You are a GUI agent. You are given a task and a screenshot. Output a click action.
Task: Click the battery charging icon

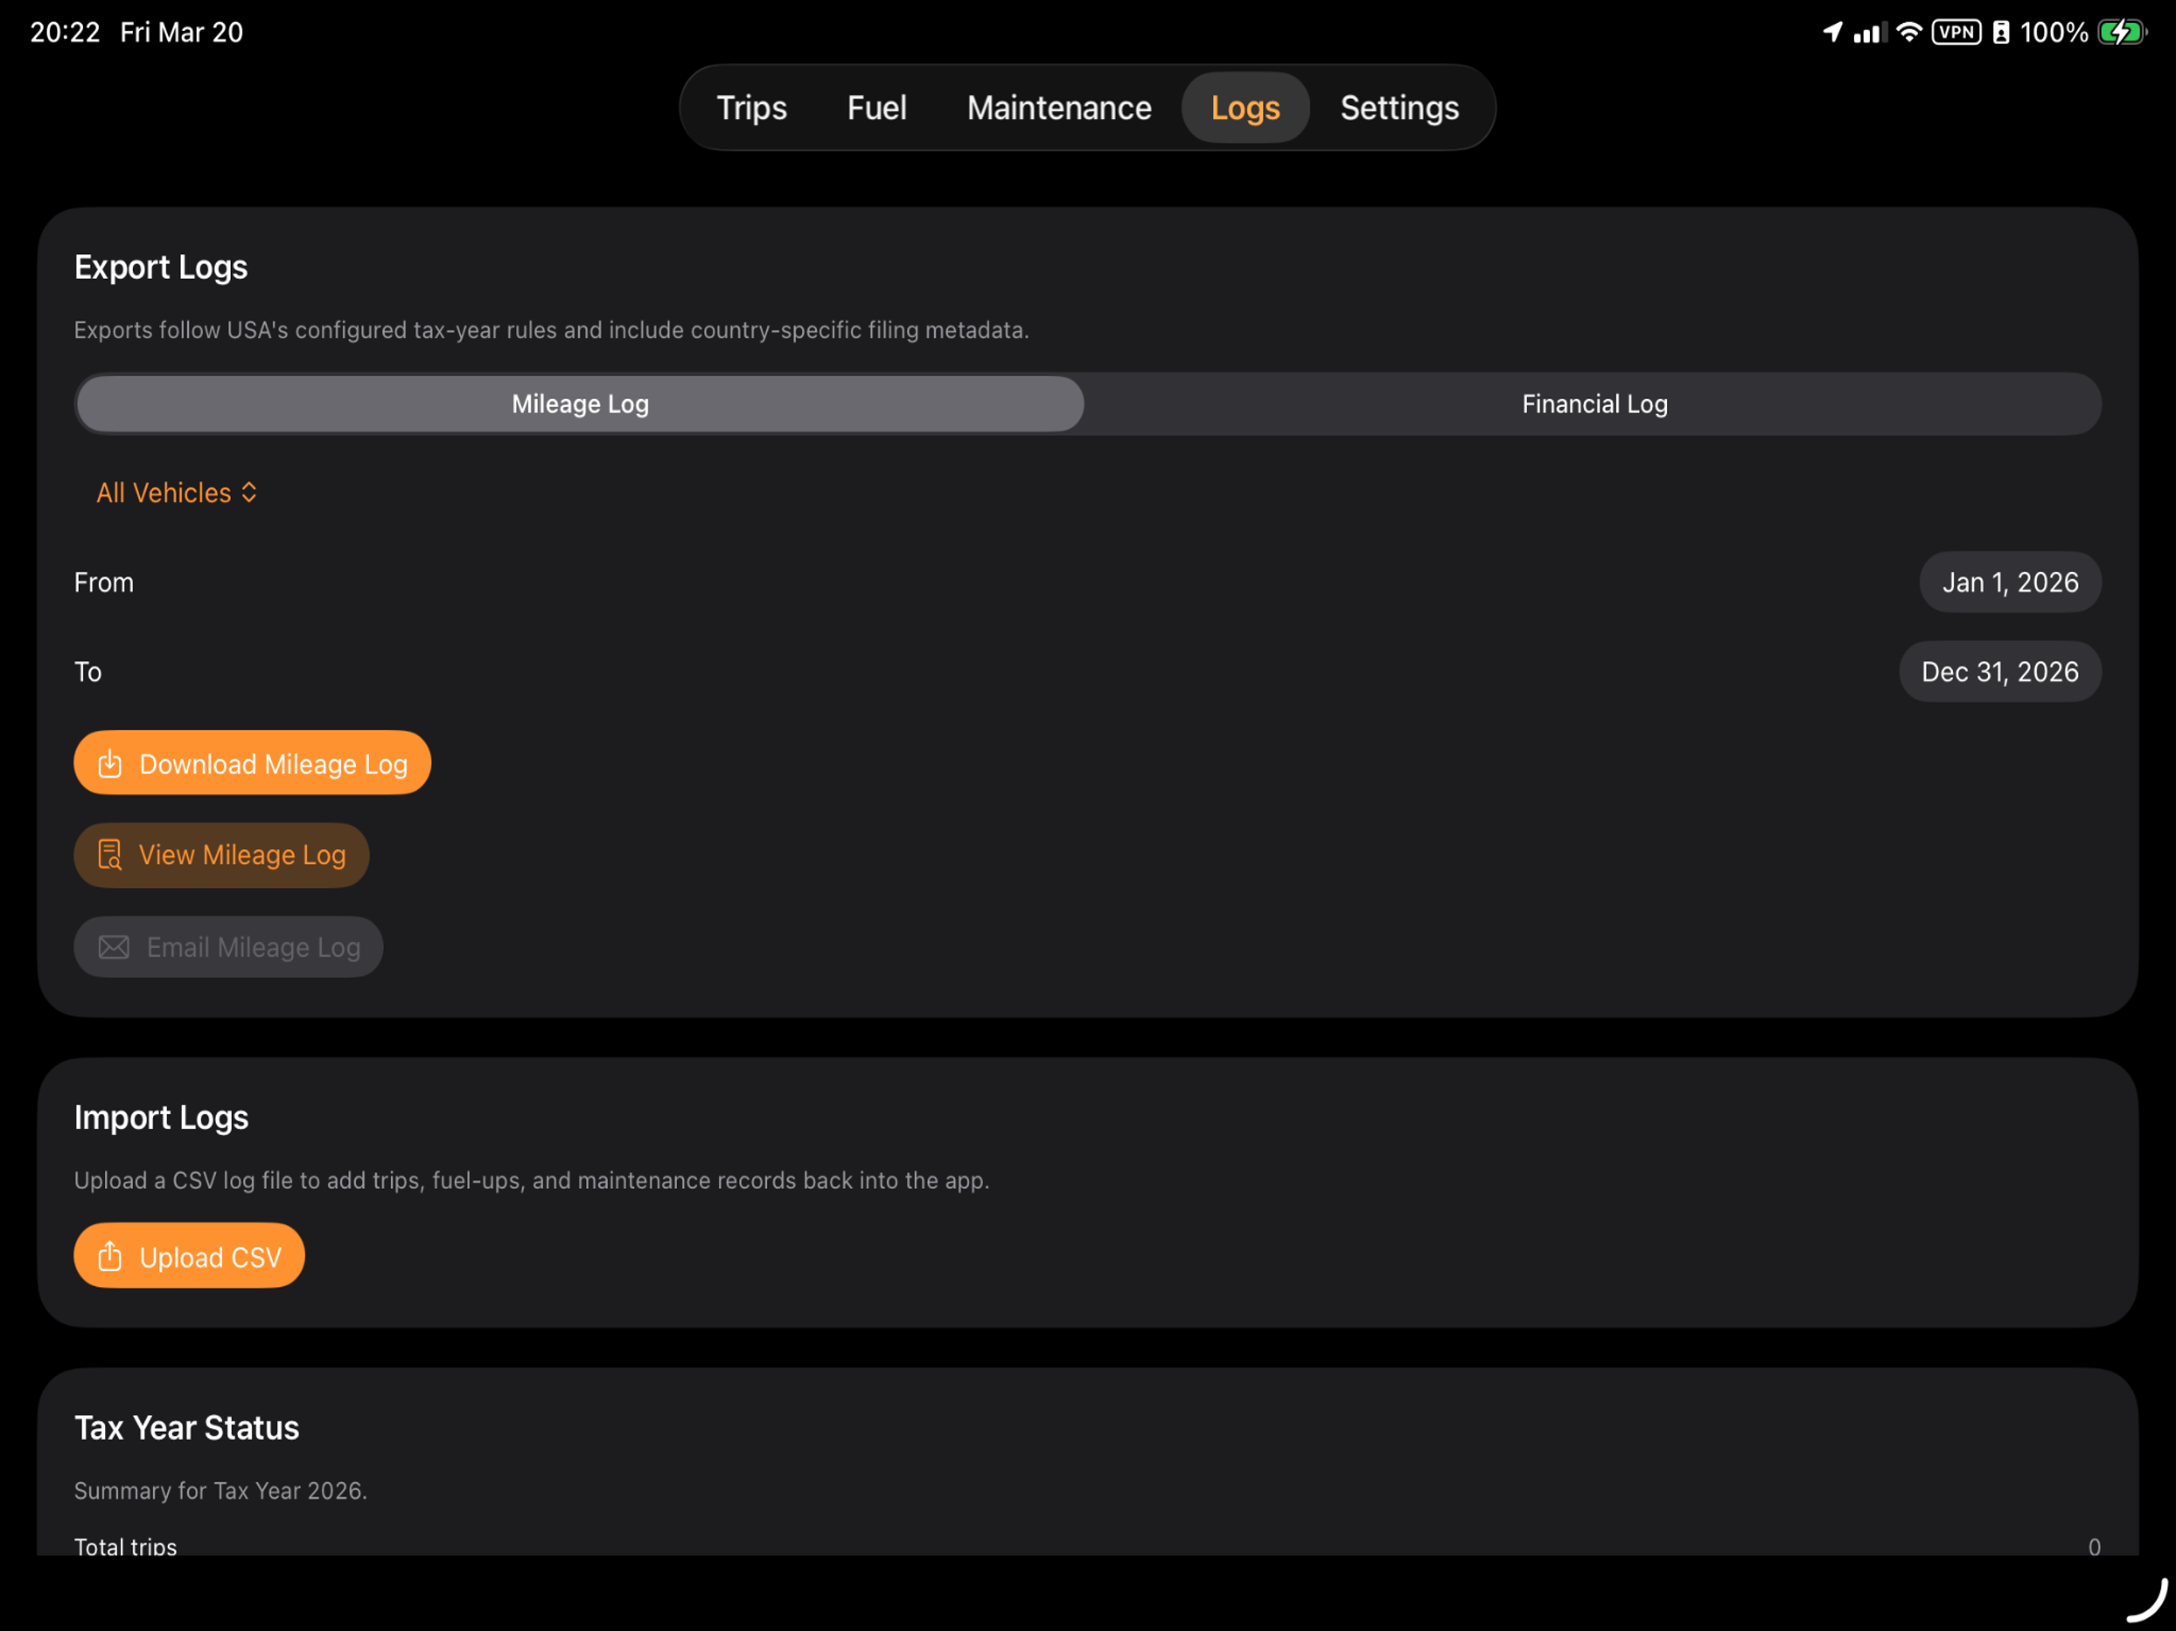coord(2121,33)
